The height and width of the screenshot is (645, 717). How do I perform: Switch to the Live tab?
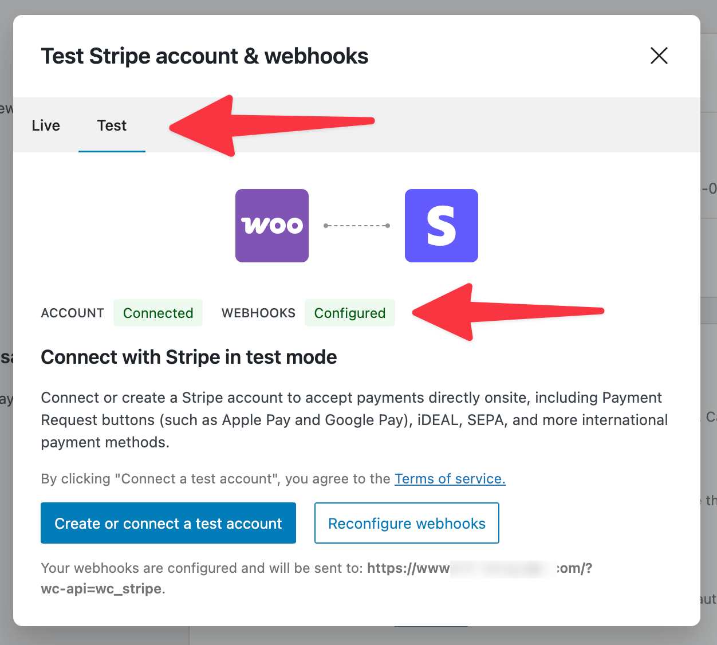[46, 125]
